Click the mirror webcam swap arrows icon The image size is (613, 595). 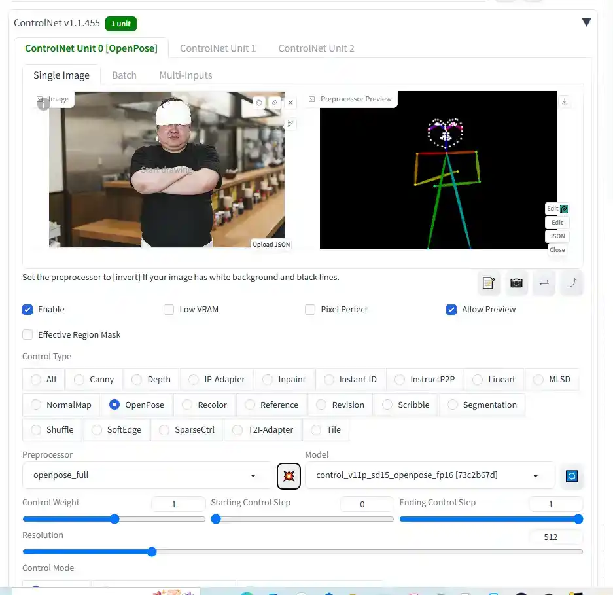(x=544, y=282)
